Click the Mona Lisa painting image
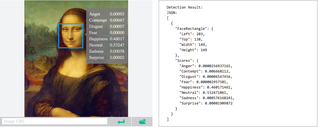 76,59
